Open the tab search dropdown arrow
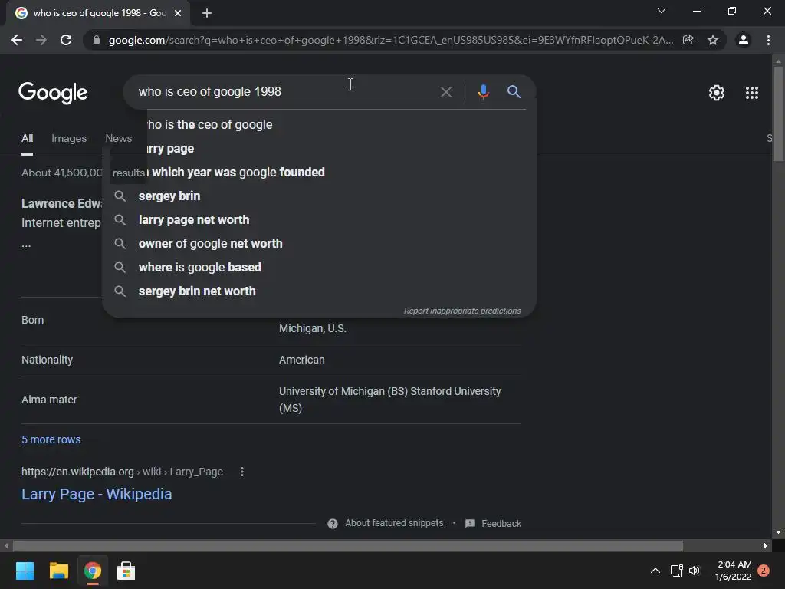785x589 pixels. coord(662,11)
